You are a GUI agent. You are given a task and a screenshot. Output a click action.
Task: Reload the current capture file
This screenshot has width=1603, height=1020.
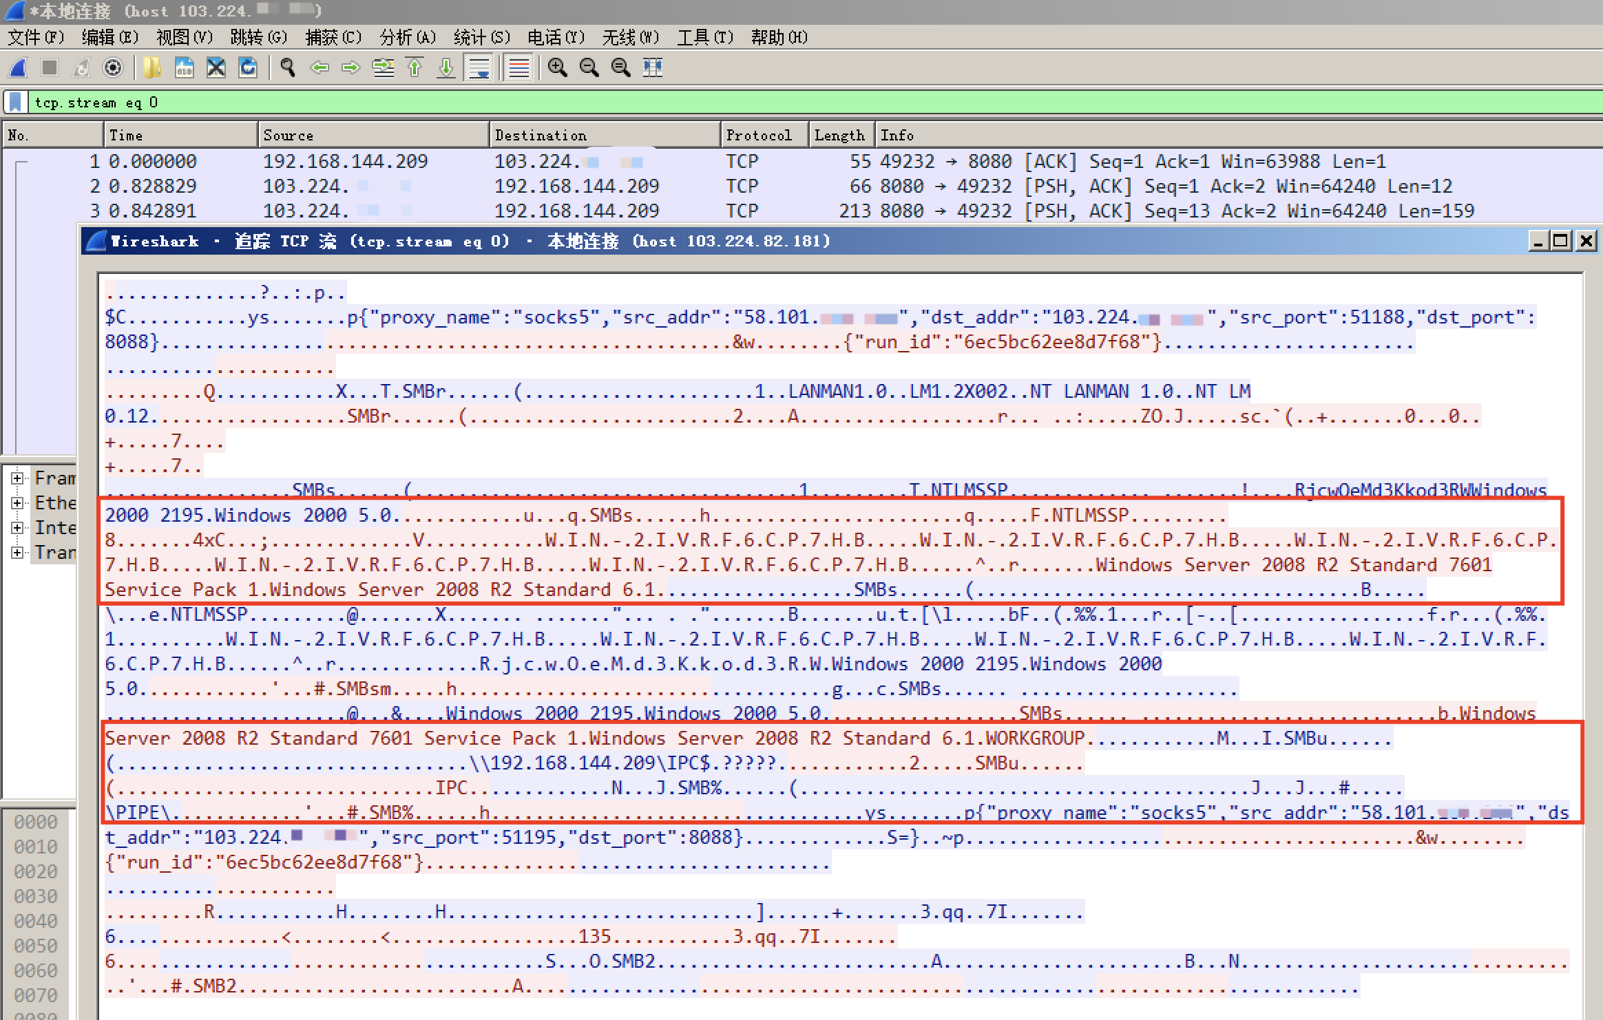(x=248, y=67)
